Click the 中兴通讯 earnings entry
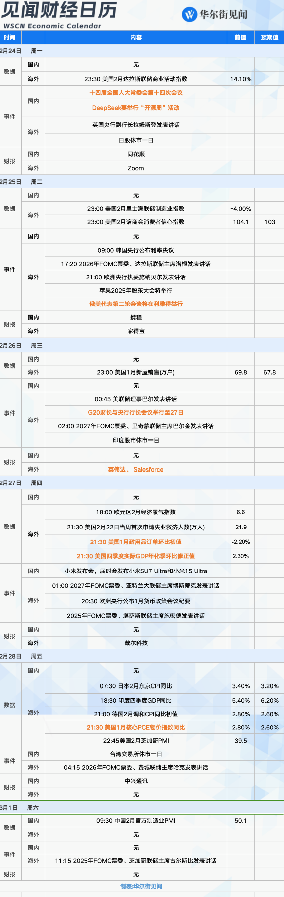Screen dimensions: 284x897 (136, 781)
